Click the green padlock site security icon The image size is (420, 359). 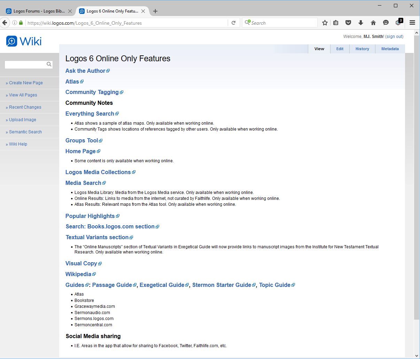tap(21, 23)
